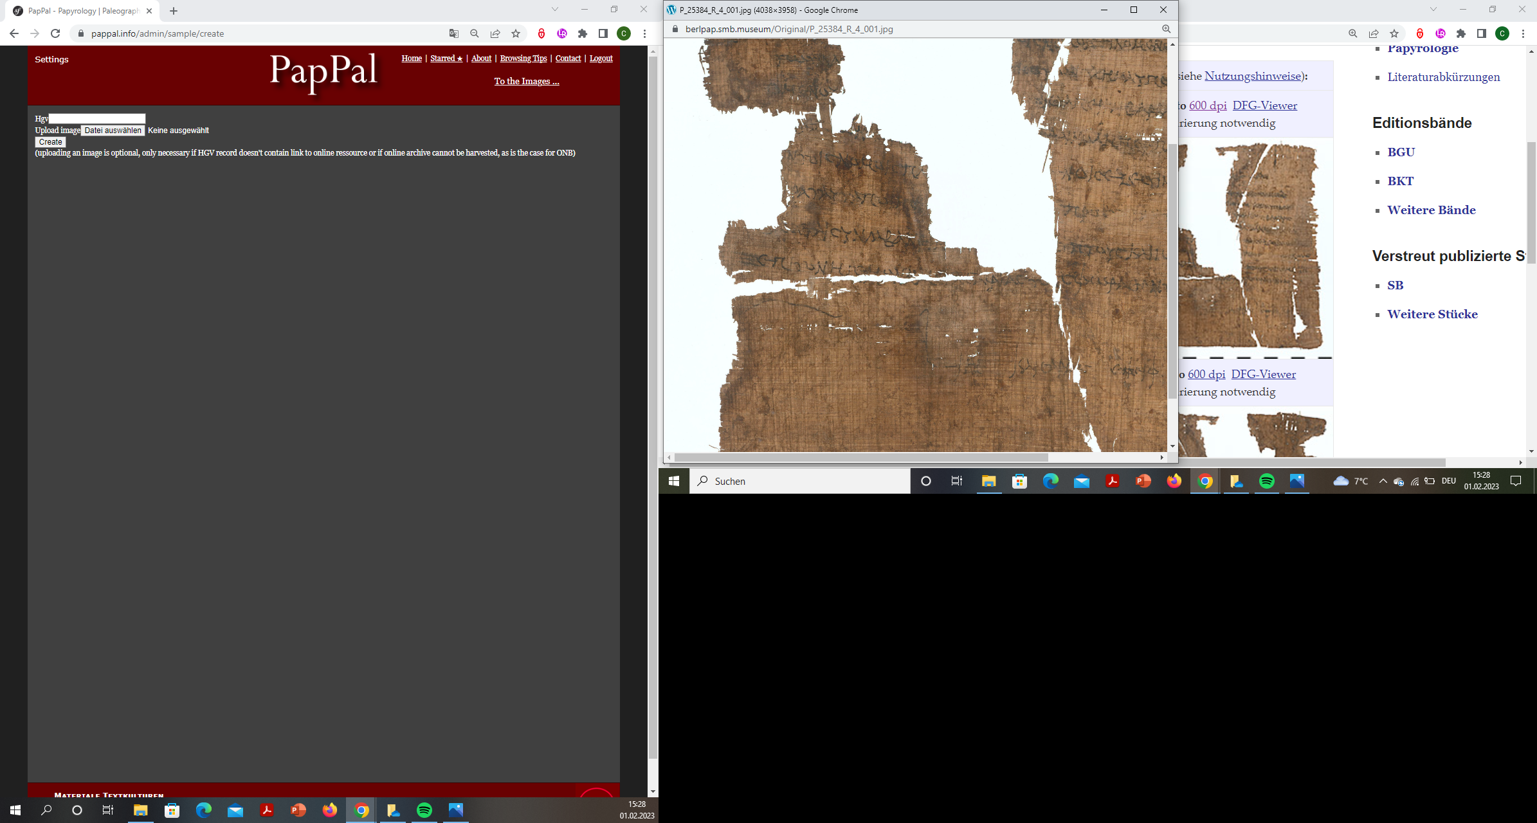Screen dimensions: 1537x823
Task: Open Google Translate icon in PapPal address bar
Action: 454,33
